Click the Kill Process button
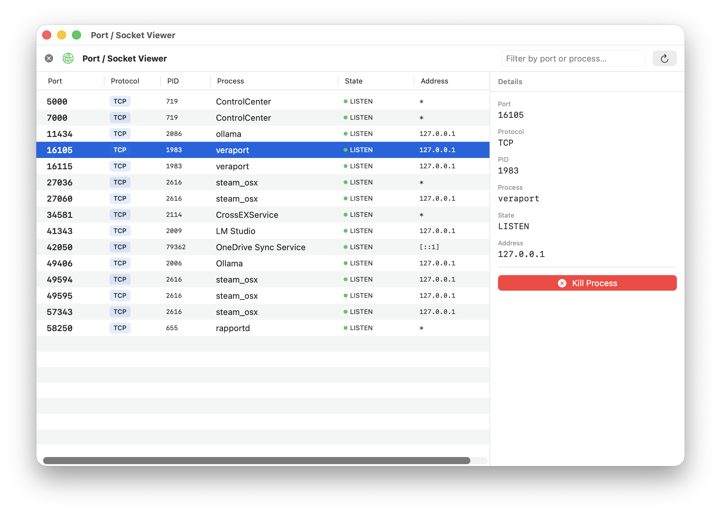 (x=587, y=283)
